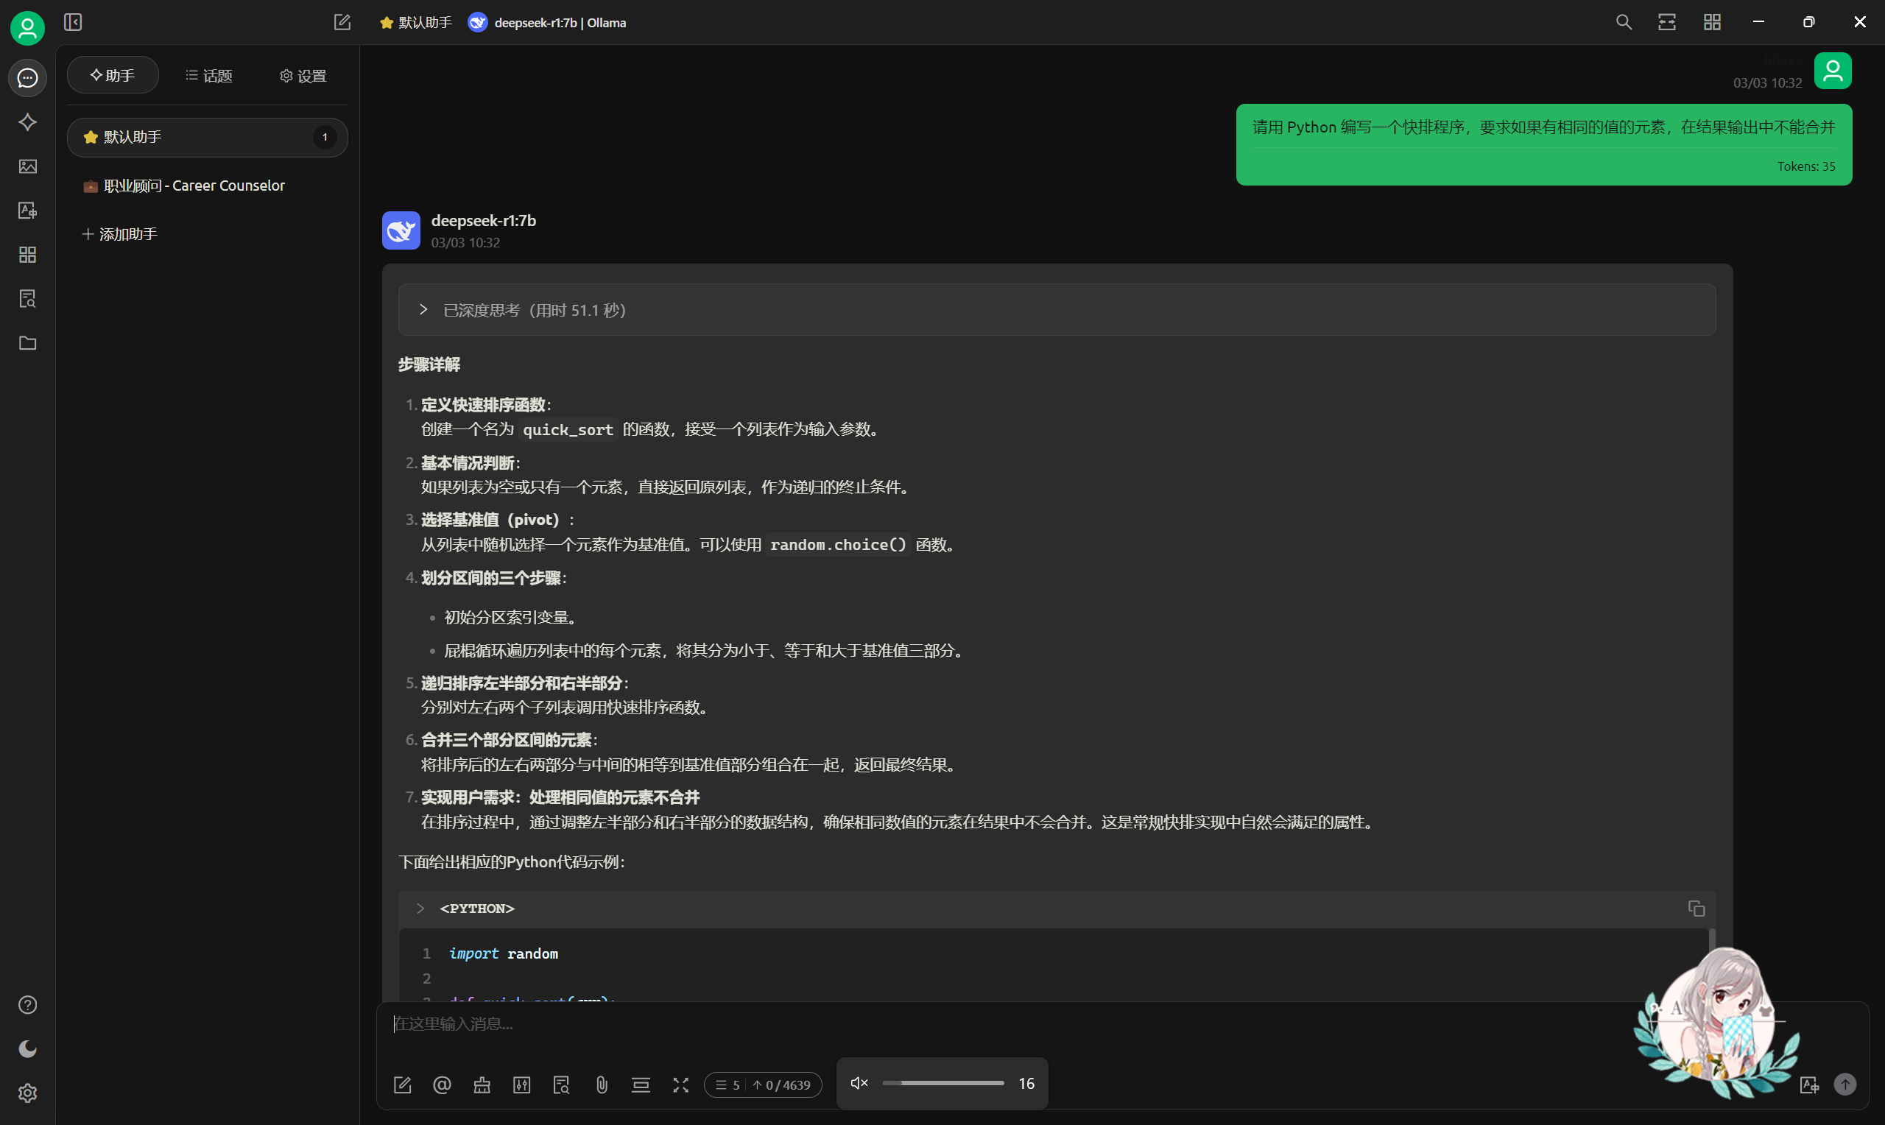Open the image generation sidebar icon

(27, 166)
